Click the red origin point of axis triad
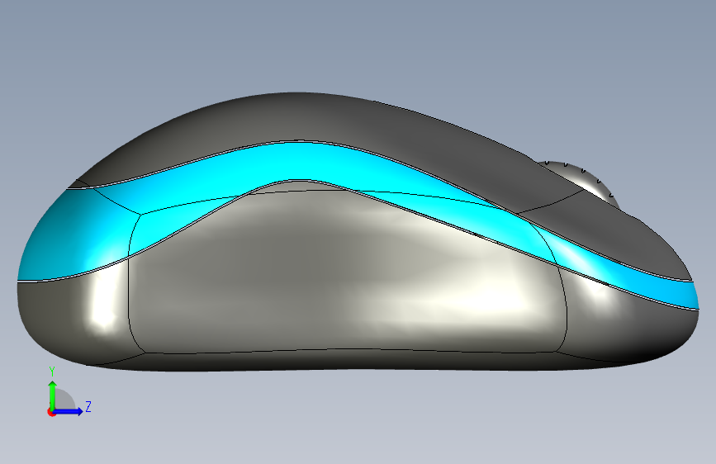This screenshot has height=464, width=716. tap(51, 412)
